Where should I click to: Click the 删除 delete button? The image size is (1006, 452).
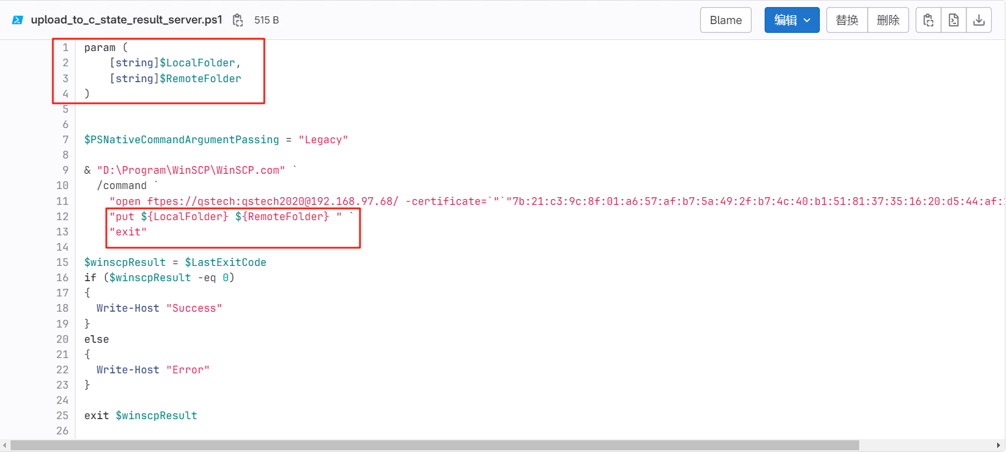[888, 20]
